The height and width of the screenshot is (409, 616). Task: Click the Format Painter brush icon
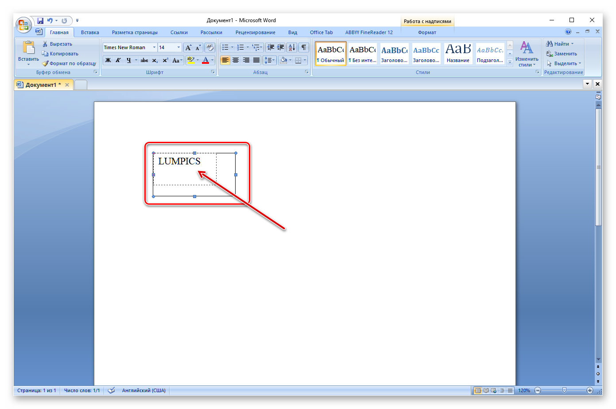45,63
